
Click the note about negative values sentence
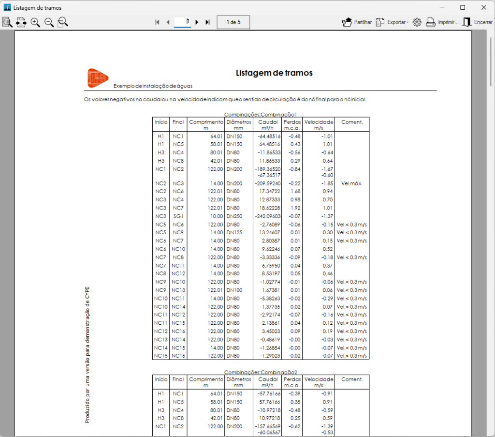pyautogui.click(x=225, y=99)
